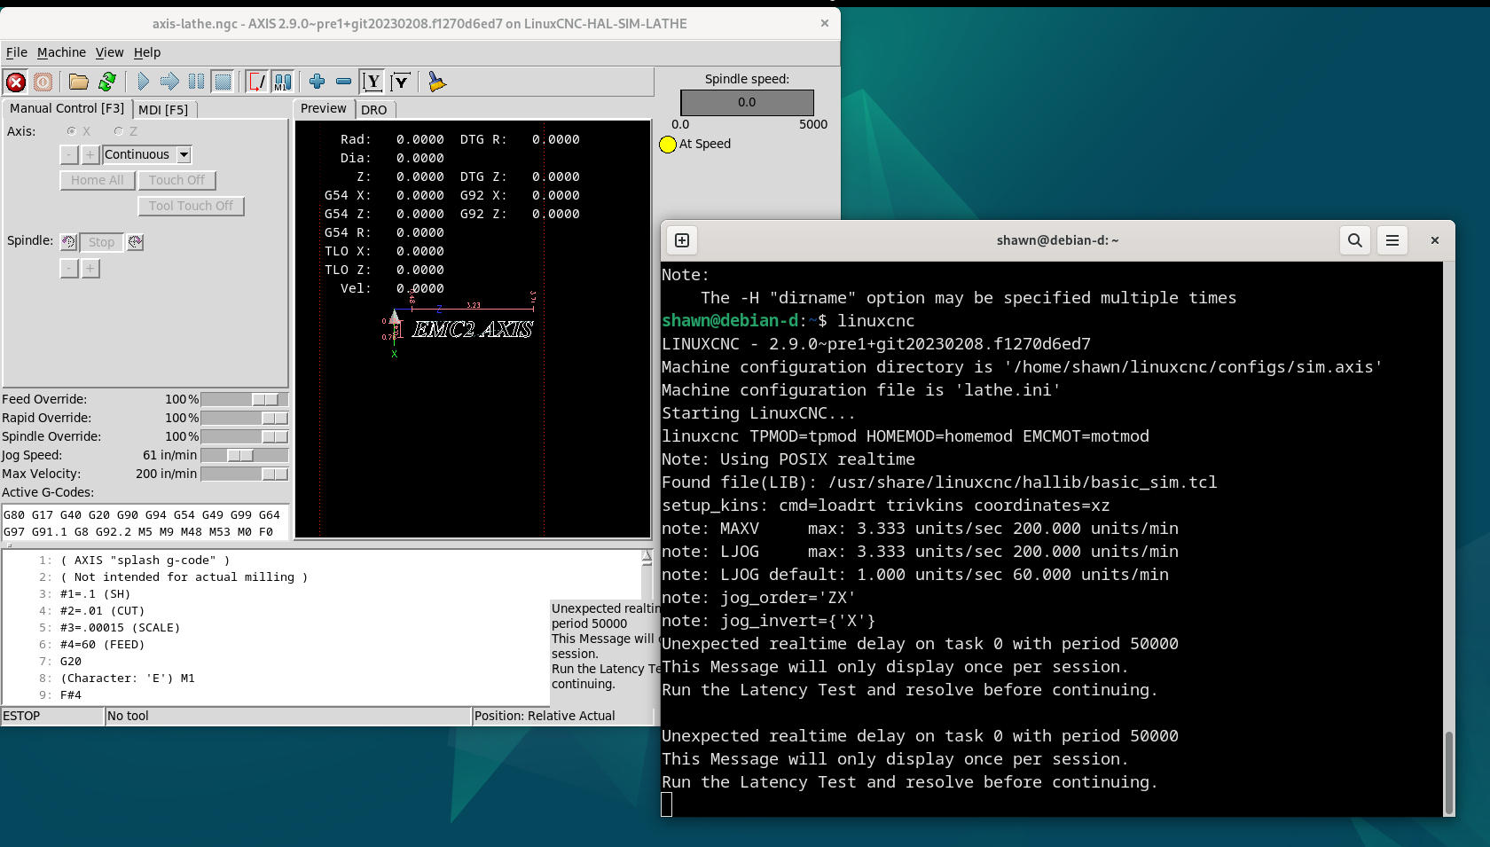Click 'Position: Relative Actual' status text
The height and width of the screenshot is (847, 1490).
point(545,716)
